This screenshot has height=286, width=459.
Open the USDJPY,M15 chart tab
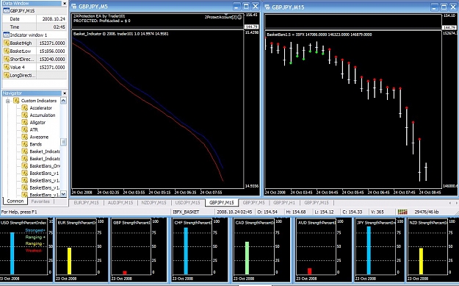pos(188,202)
